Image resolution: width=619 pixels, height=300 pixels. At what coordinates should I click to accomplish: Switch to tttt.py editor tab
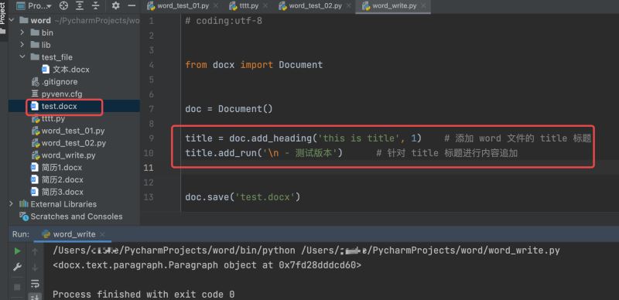click(248, 6)
